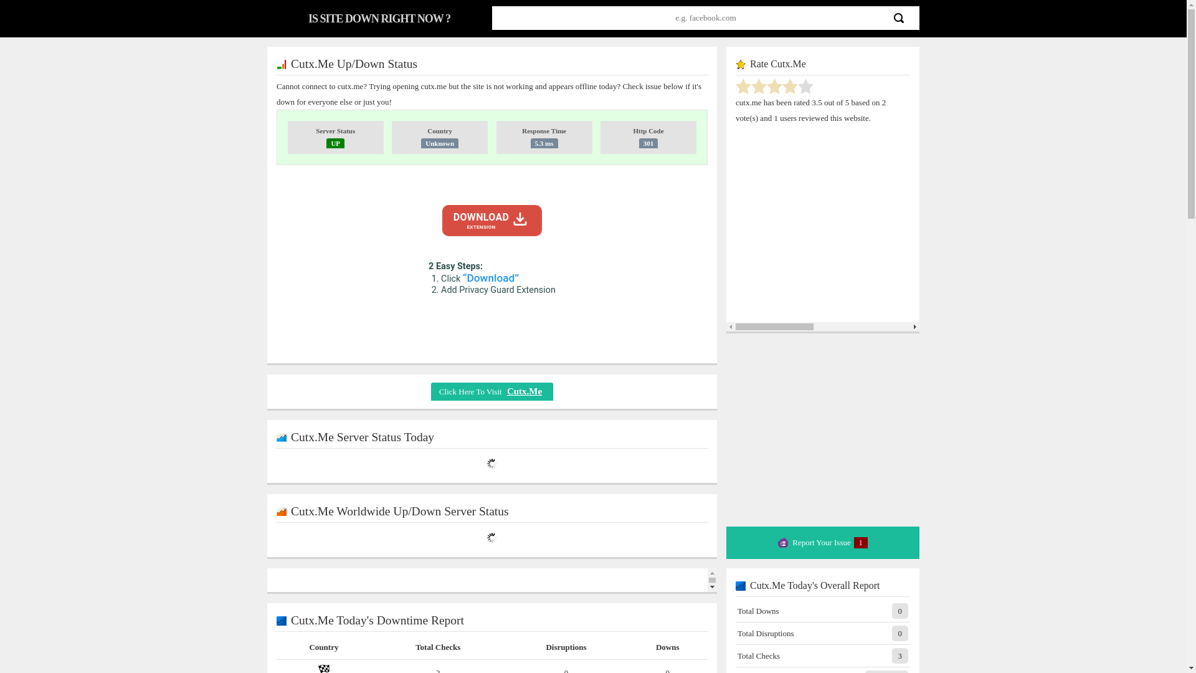Click the Server Status Today loading spinner
The height and width of the screenshot is (673, 1196).
[x=491, y=464]
